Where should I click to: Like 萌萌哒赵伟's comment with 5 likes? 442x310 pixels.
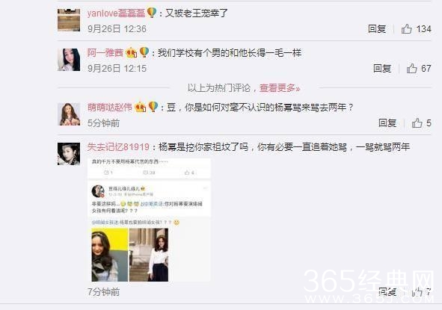pyautogui.click(x=417, y=123)
